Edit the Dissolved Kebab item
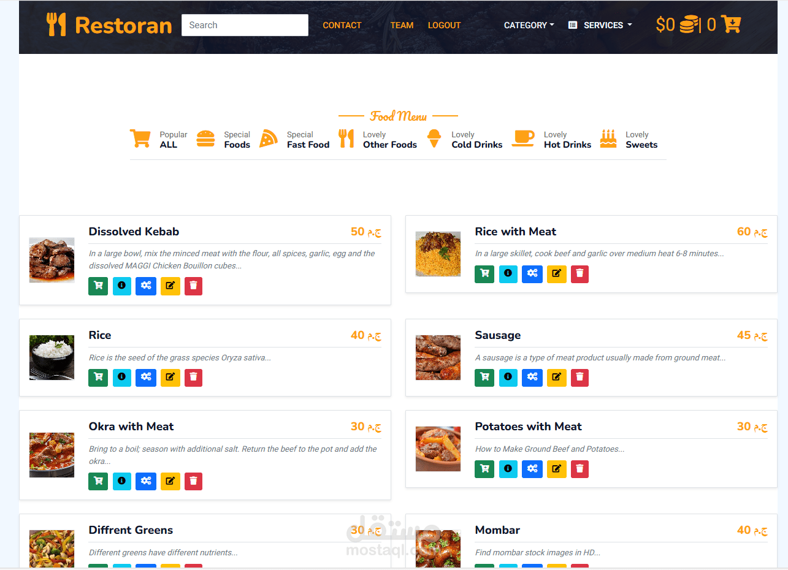788x570 pixels. [170, 286]
